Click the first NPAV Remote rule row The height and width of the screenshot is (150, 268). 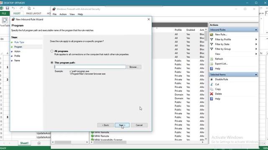click(101, 132)
